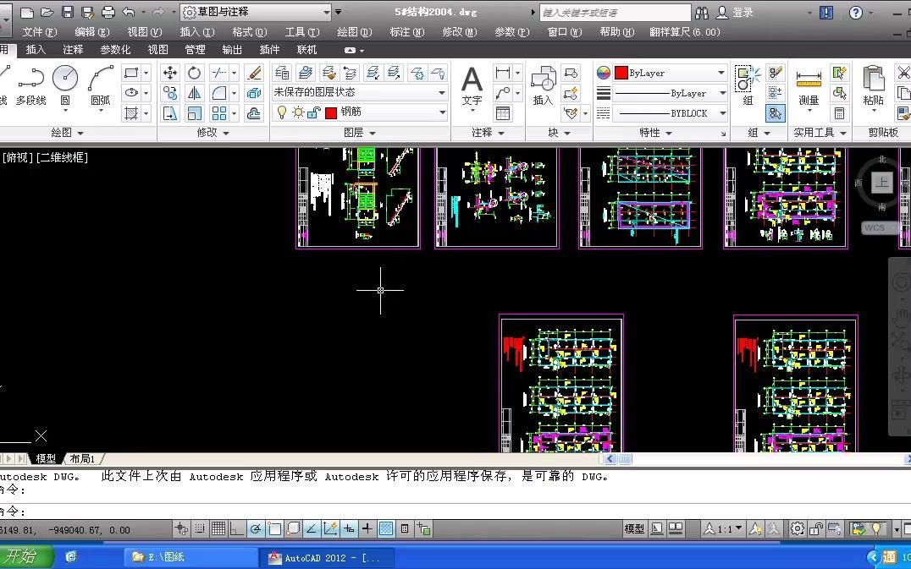Click AutoCAD 2012 taskbar button

tap(328, 557)
